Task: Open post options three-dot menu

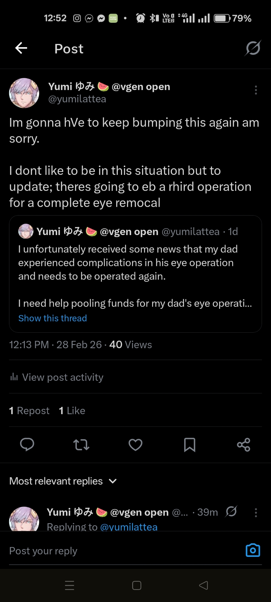Action: pyautogui.click(x=256, y=90)
